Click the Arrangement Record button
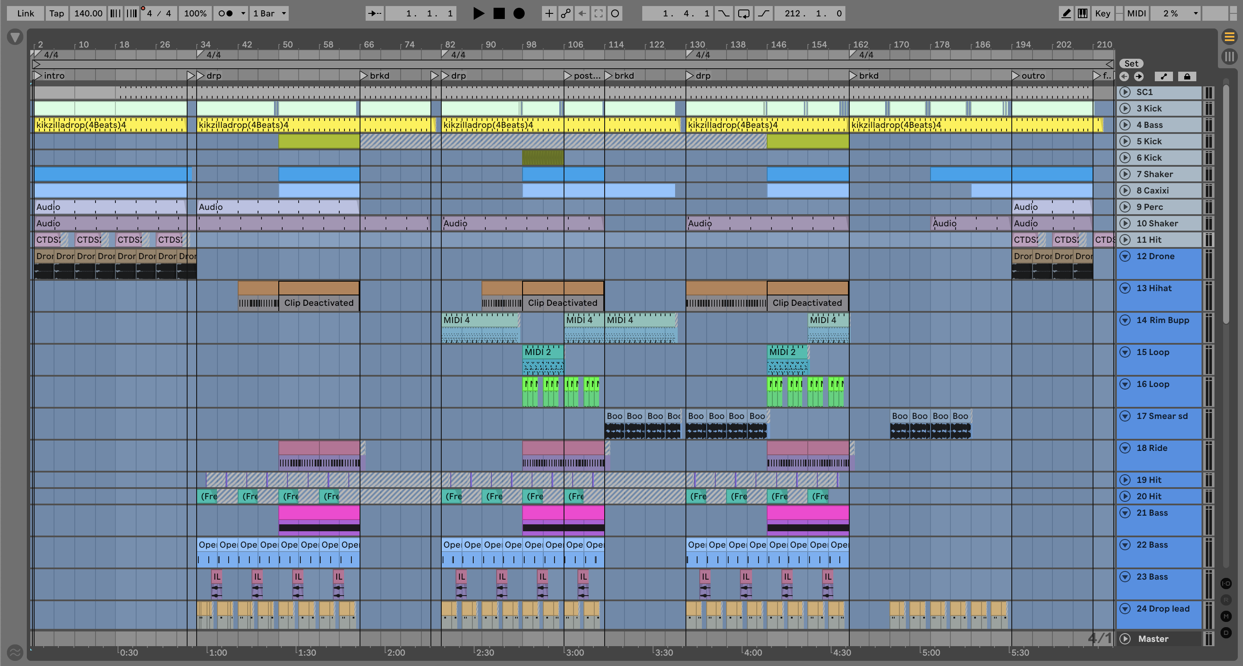 [519, 13]
